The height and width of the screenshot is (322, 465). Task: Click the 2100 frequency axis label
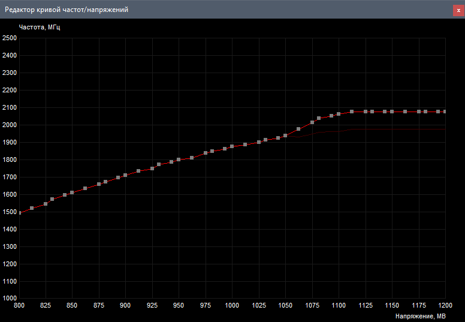coord(10,107)
